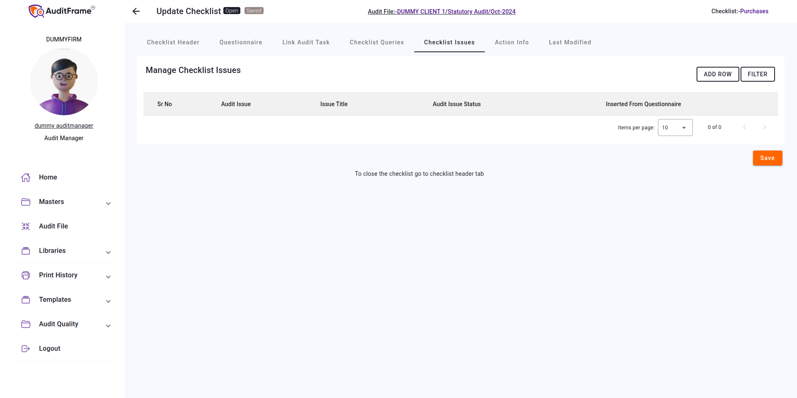
Task: Open the Templates sidebar icon
Action: pos(25,299)
